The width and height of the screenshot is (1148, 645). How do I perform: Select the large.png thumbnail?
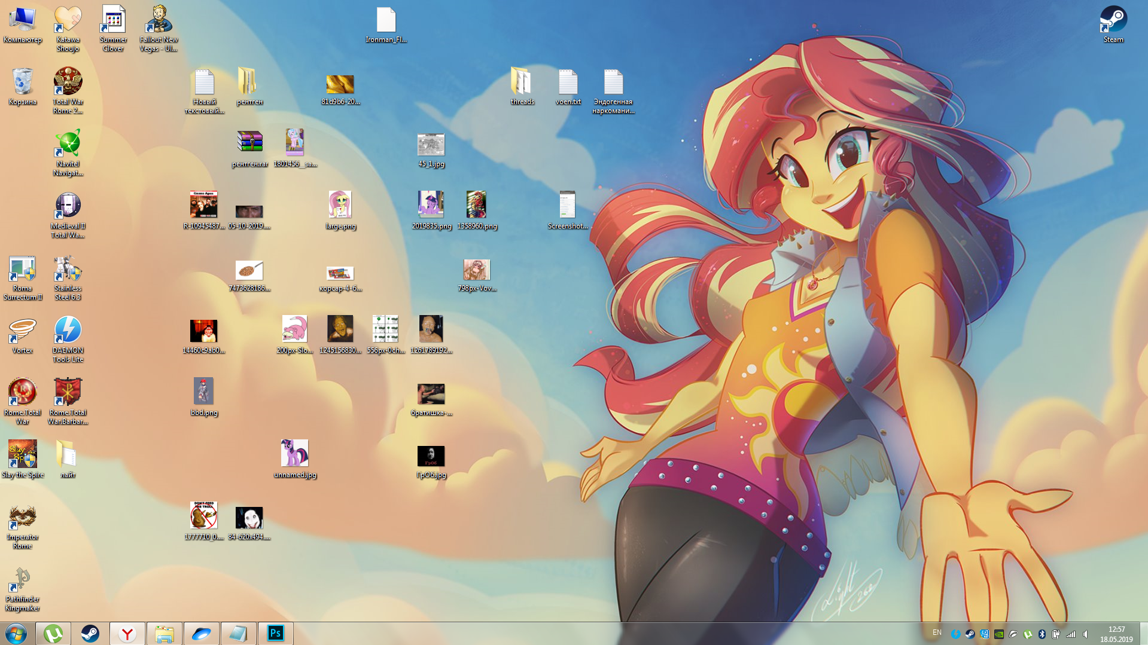(x=340, y=211)
